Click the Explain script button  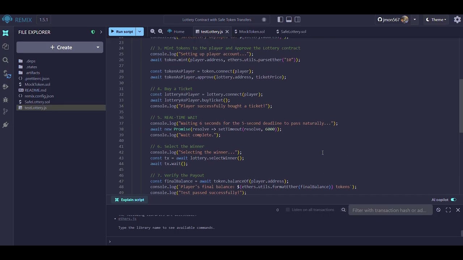[129, 200]
